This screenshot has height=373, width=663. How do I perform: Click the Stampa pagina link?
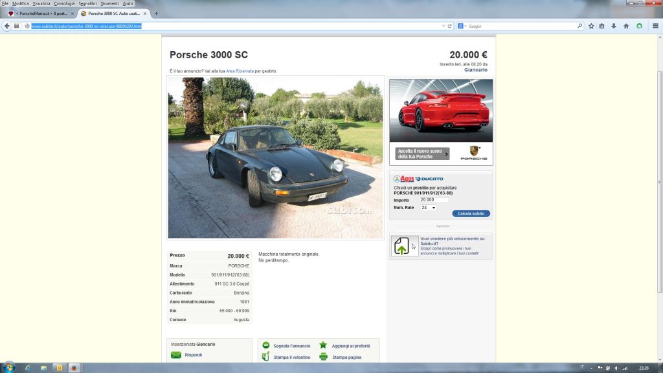click(x=347, y=357)
